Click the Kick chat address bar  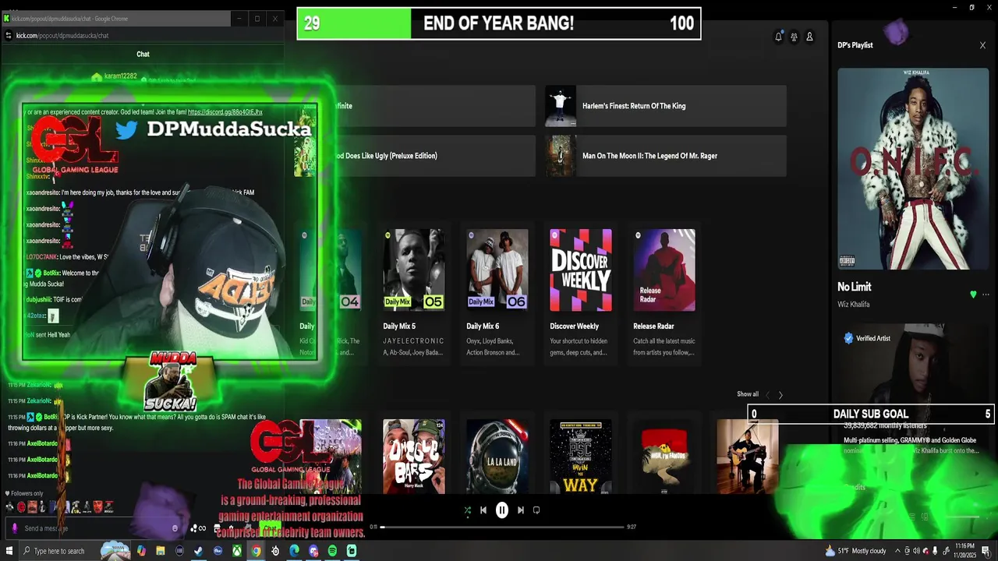[144, 35]
